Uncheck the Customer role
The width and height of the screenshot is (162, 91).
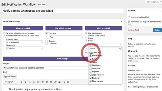[91, 78]
